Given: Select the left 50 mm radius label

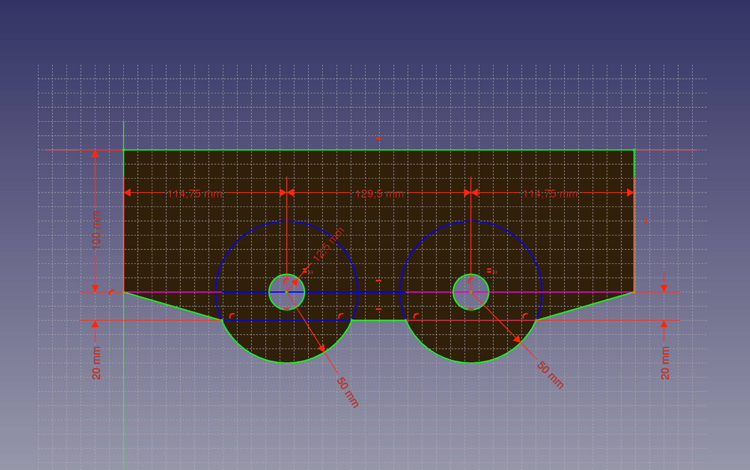Looking at the screenshot, I should (x=347, y=392).
